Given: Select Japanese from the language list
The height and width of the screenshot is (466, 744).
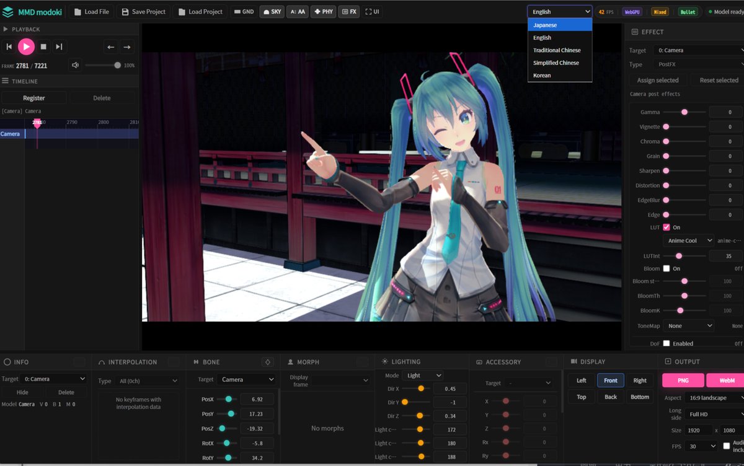Looking at the screenshot, I should click(560, 25).
